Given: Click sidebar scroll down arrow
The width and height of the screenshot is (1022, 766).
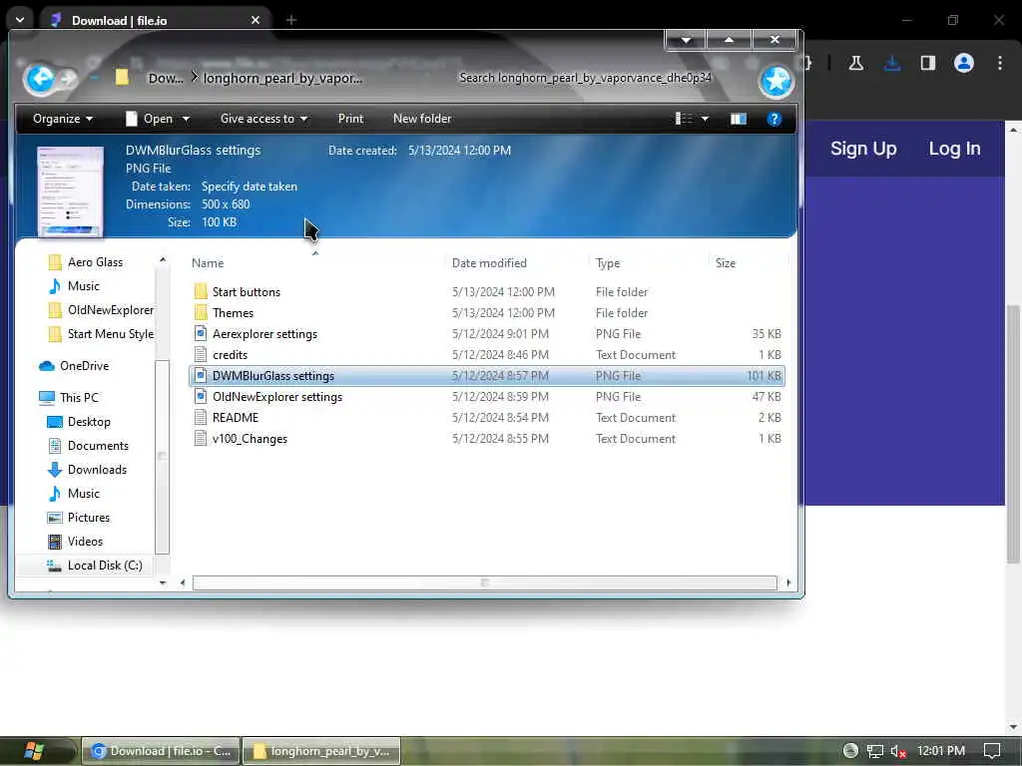Looking at the screenshot, I should (163, 582).
